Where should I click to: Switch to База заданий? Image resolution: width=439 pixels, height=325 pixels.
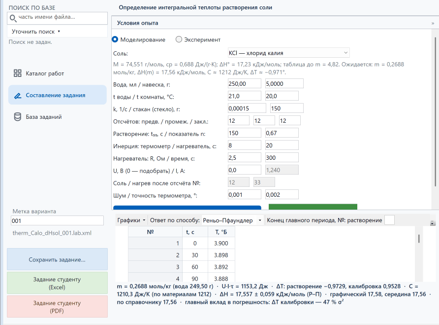pos(58,117)
